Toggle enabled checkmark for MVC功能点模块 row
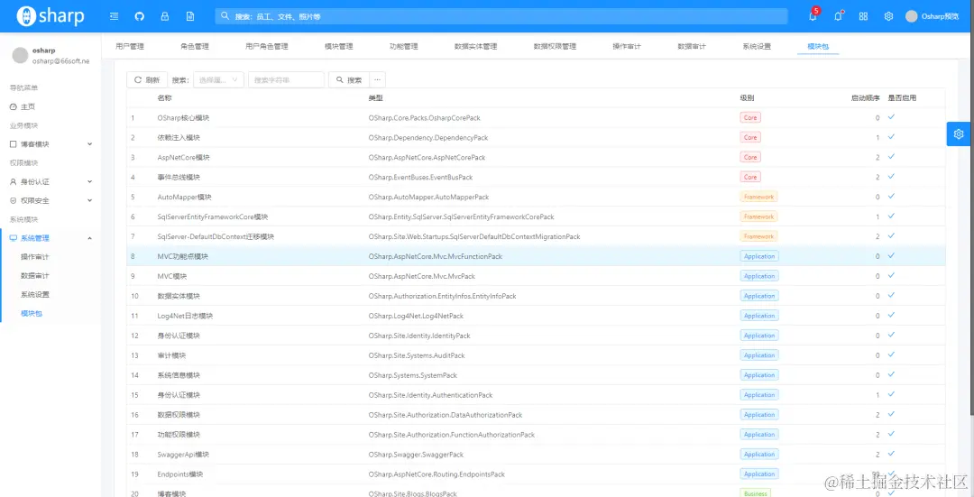 (891, 255)
